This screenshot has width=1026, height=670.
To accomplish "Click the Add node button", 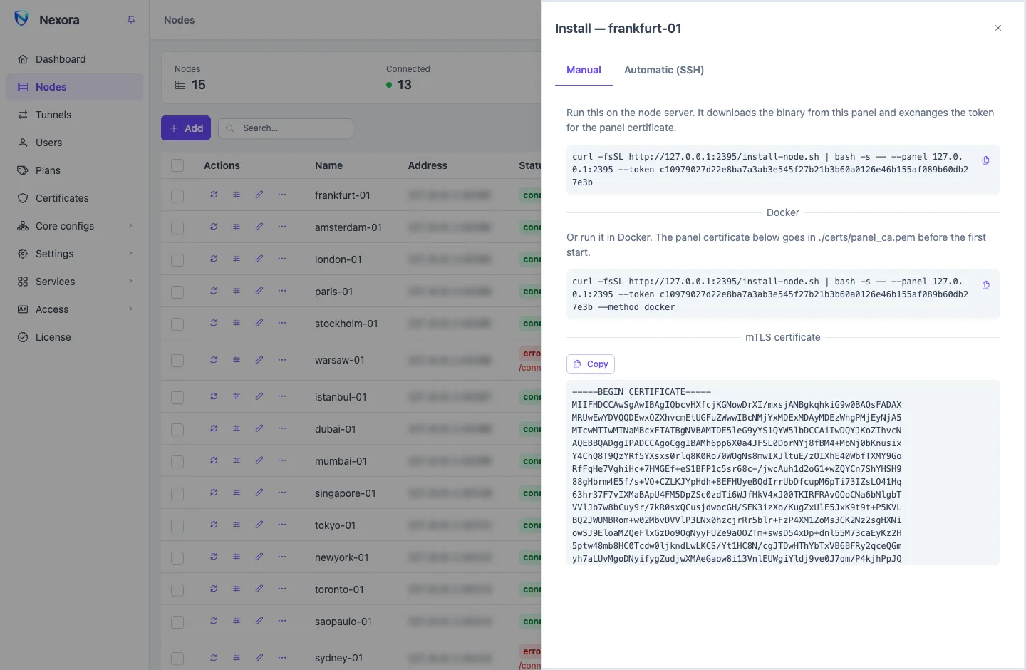I will (x=186, y=128).
